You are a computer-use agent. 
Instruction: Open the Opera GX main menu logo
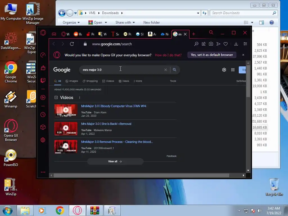43,33
